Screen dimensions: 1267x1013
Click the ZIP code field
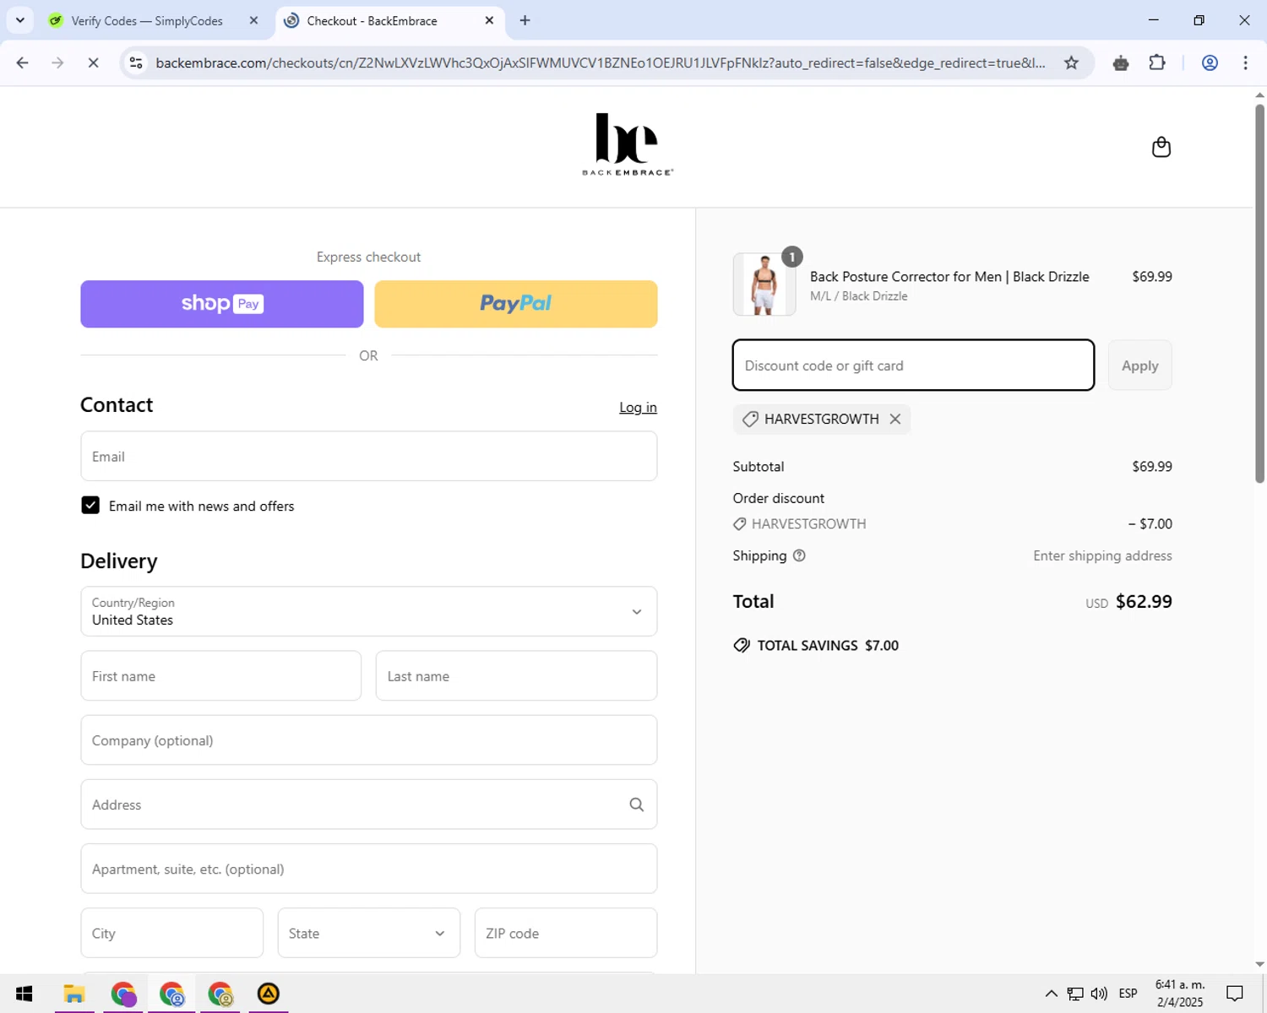(566, 933)
